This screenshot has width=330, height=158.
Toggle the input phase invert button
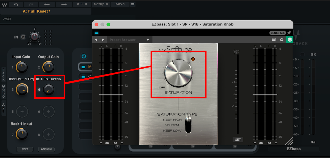click(23, 37)
